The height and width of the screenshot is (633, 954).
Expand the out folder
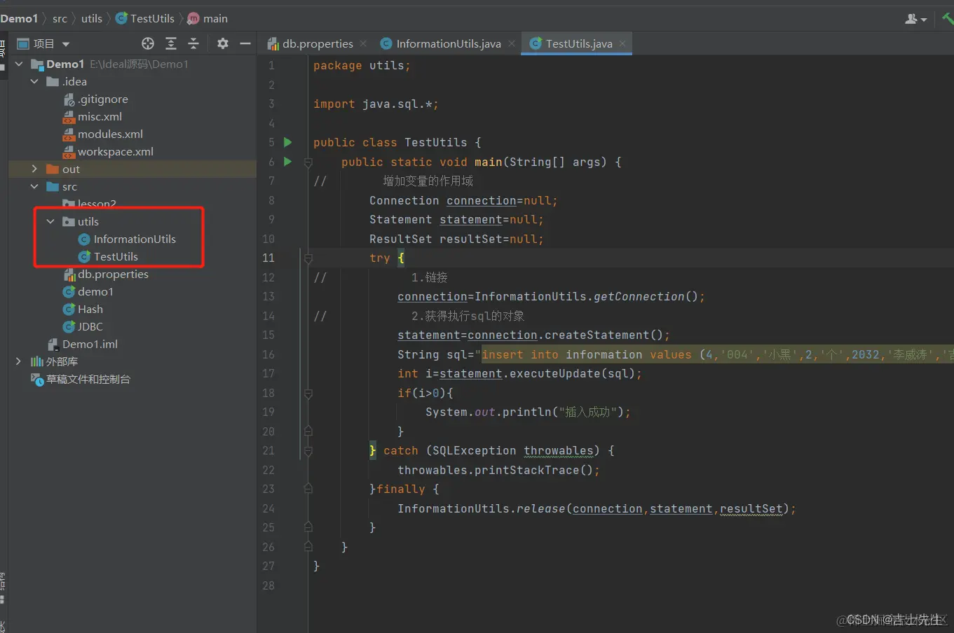[x=34, y=169]
